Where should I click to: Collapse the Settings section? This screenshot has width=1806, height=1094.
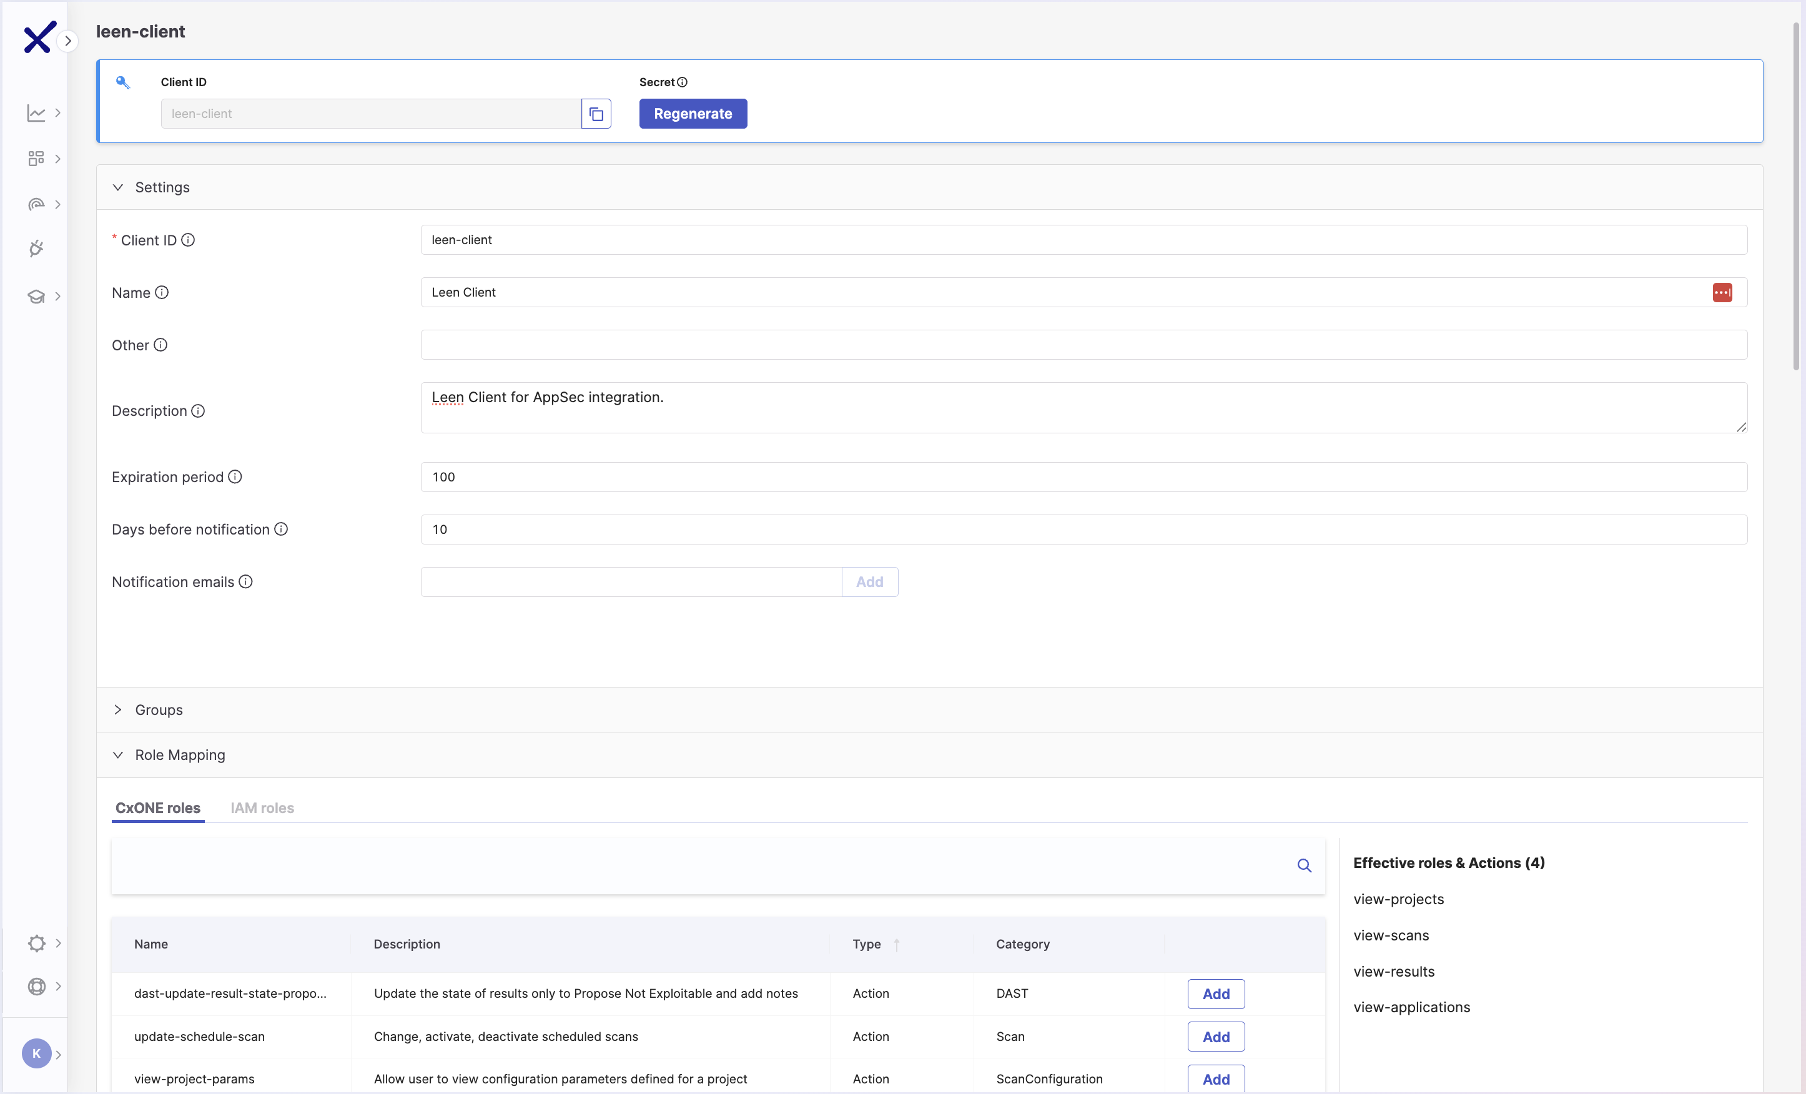118,187
